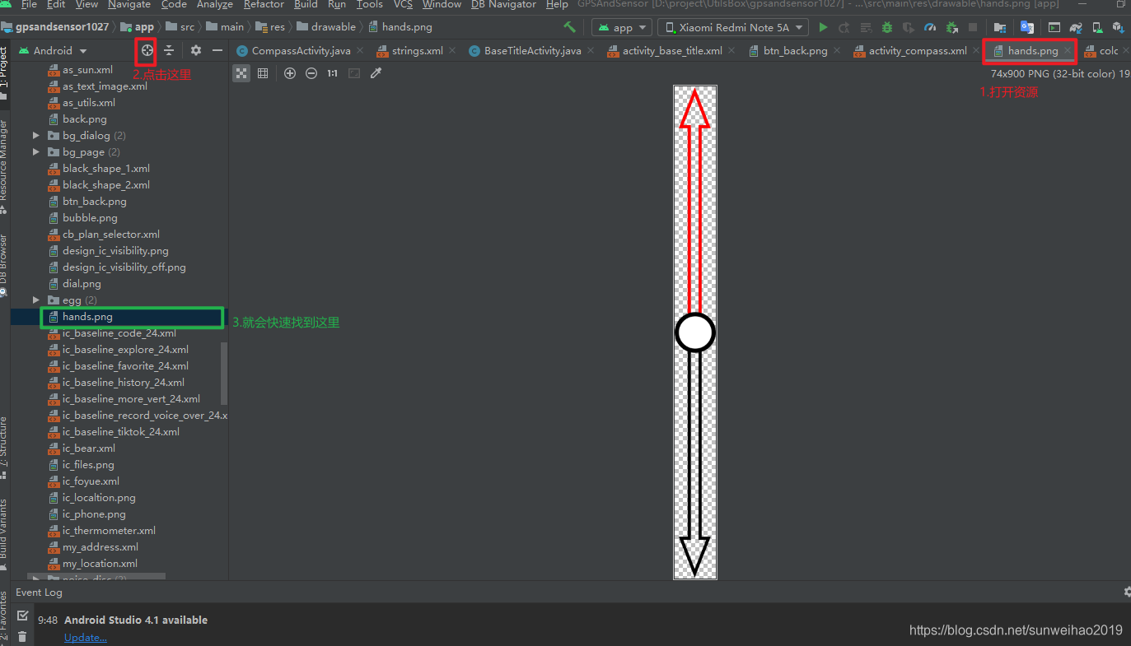Image resolution: width=1131 pixels, height=646 pixels.
Task: Click the Apply Code Changes icon
Action: pyautogui.click(x=866, y=27)
